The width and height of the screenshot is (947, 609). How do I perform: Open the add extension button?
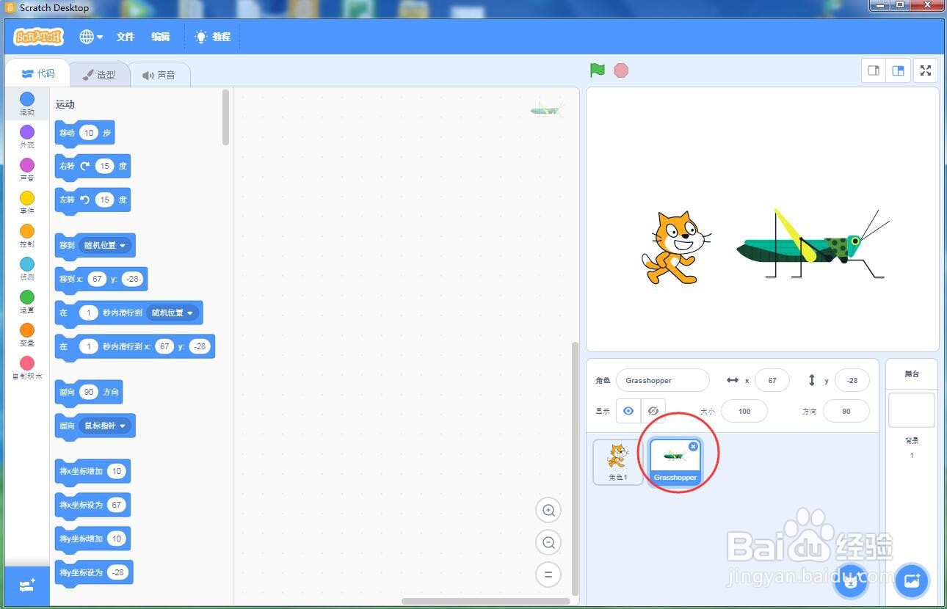tap(27, 586)
